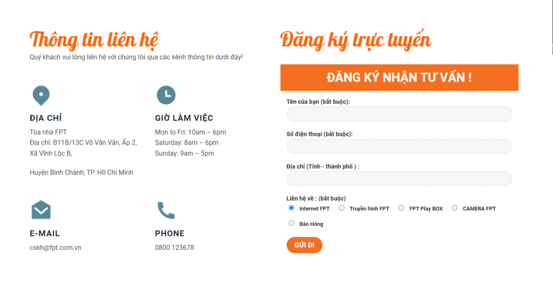This screenshot has width=553, height=286.
Task: Click the GIỜ LÀM VIỆC section title
Action: (x=184, y=118)
